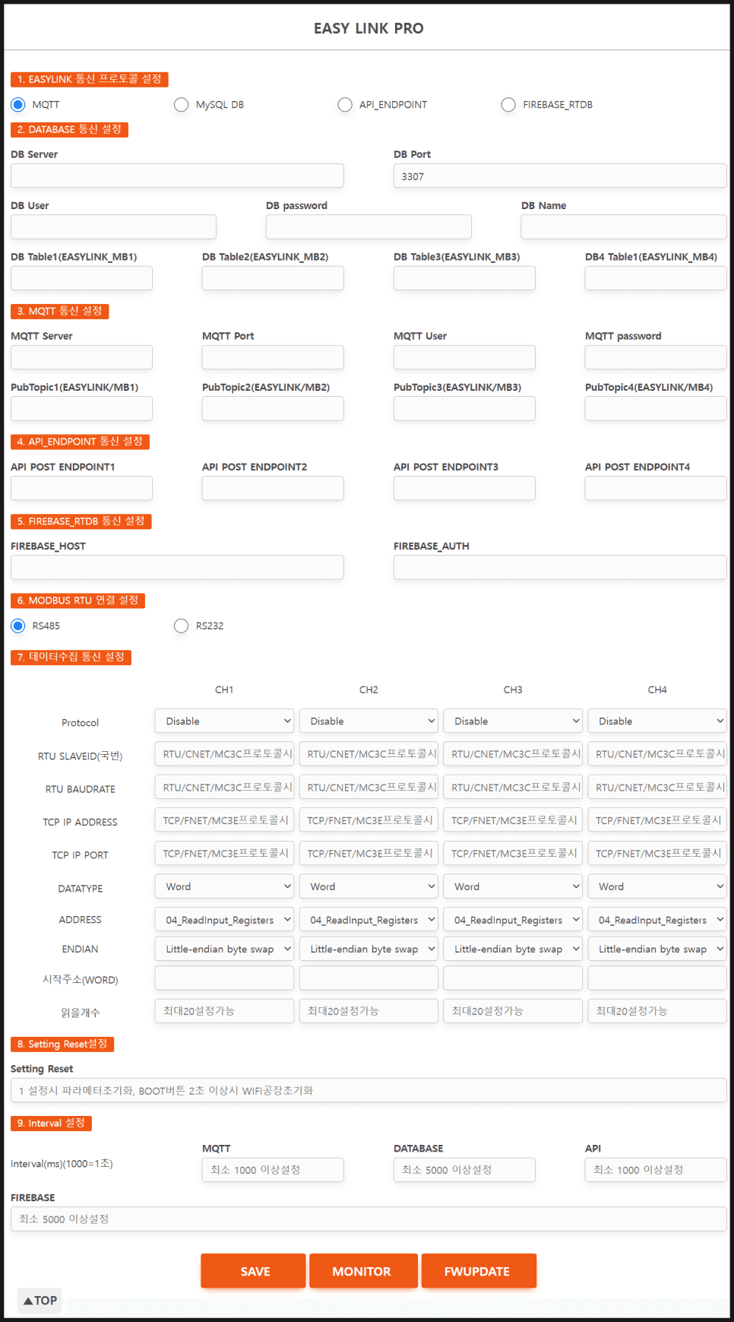This screenshot has width=734, height=1322.
Task: Select the MQTT protocol radio button
Action: pyautogui.click(x=18, y=104)
